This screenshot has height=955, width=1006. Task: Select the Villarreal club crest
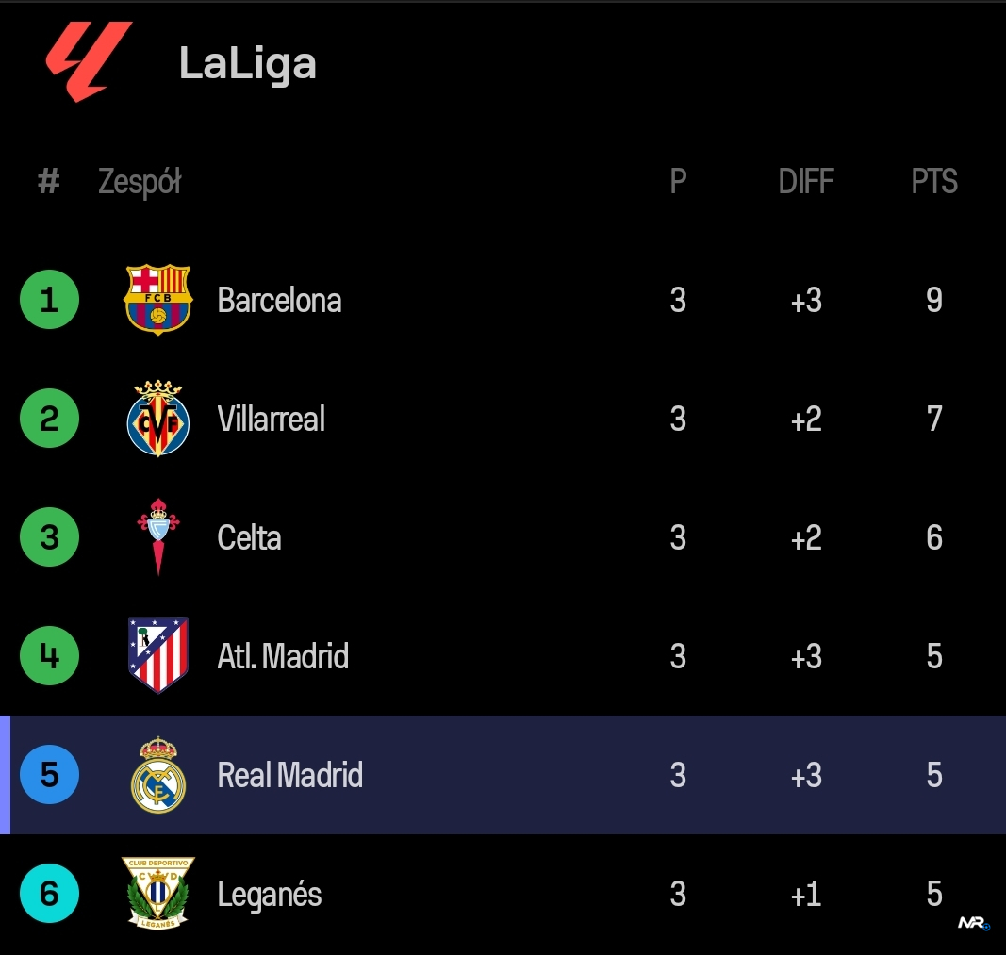point(158,419)
